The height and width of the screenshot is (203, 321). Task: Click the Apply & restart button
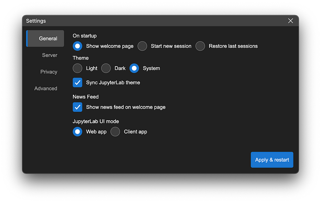272,160
